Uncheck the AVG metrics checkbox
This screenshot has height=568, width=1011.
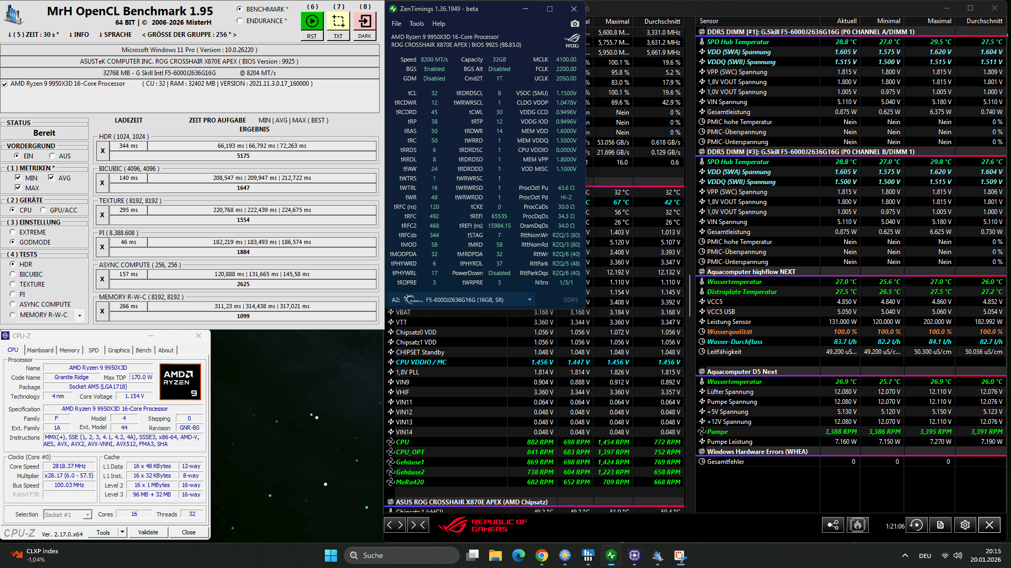point(51,178)
